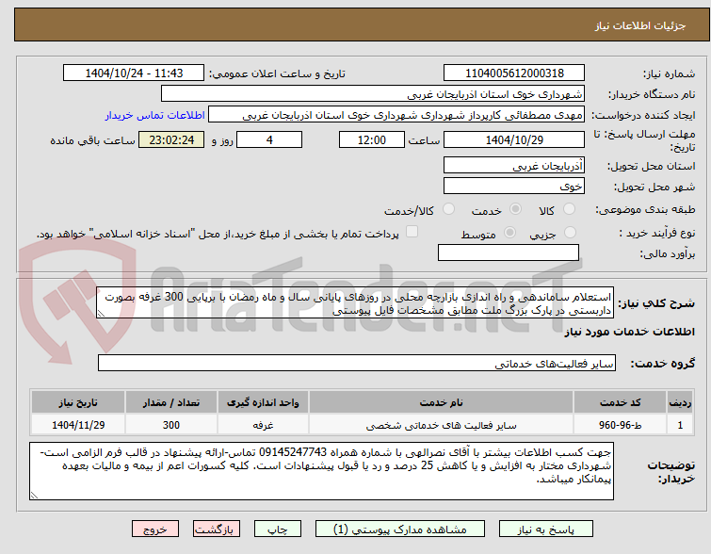Click the empty برآورد مالی field
The height and width of the screenshot is (554, 711).
[509, 253]
